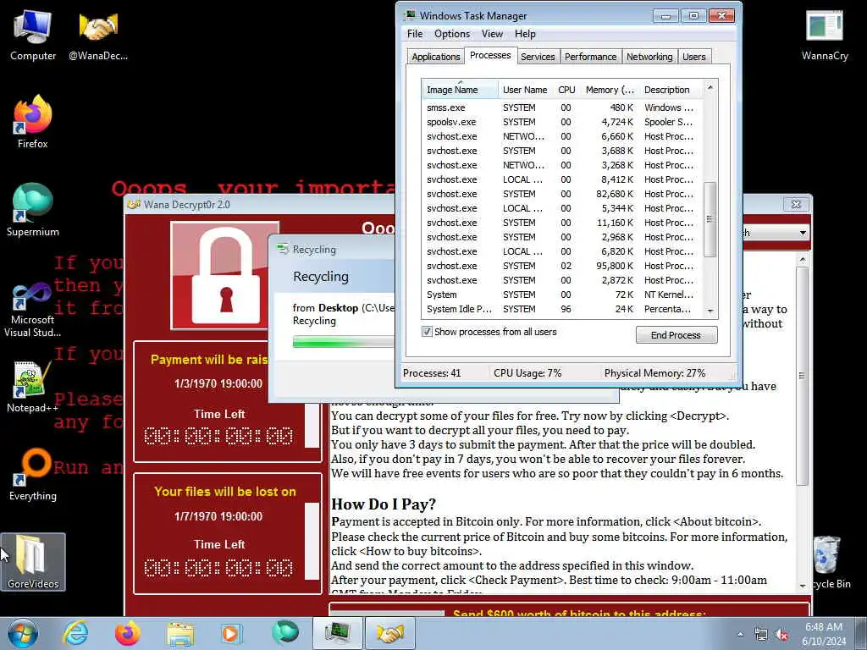Switch to the Users tab
This screenshot has height=650, width=867.
pos(693,57)
